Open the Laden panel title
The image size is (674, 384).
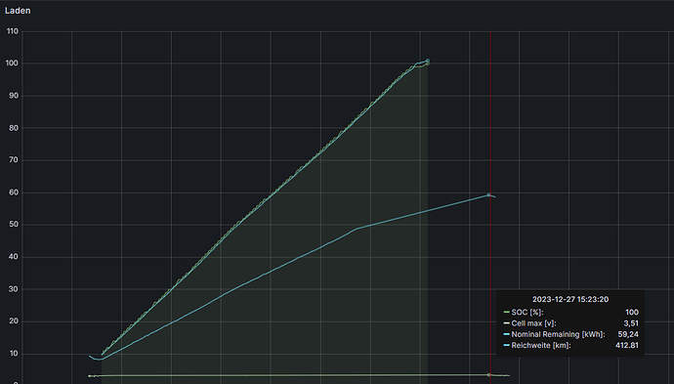(x=18, y=11)
